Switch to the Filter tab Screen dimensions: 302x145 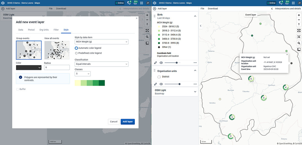tap(56, 30)
